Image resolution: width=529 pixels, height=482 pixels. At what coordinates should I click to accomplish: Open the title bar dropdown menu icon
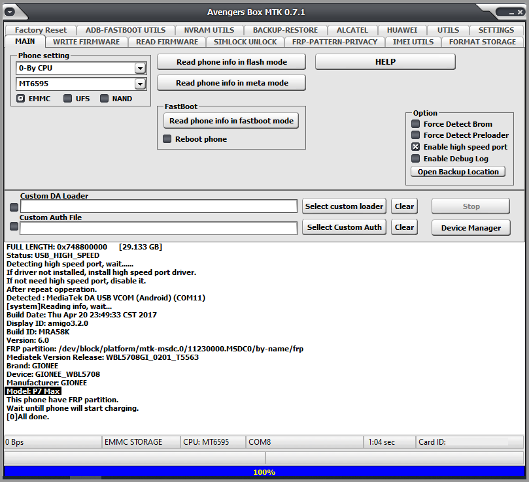coord(10,12)
